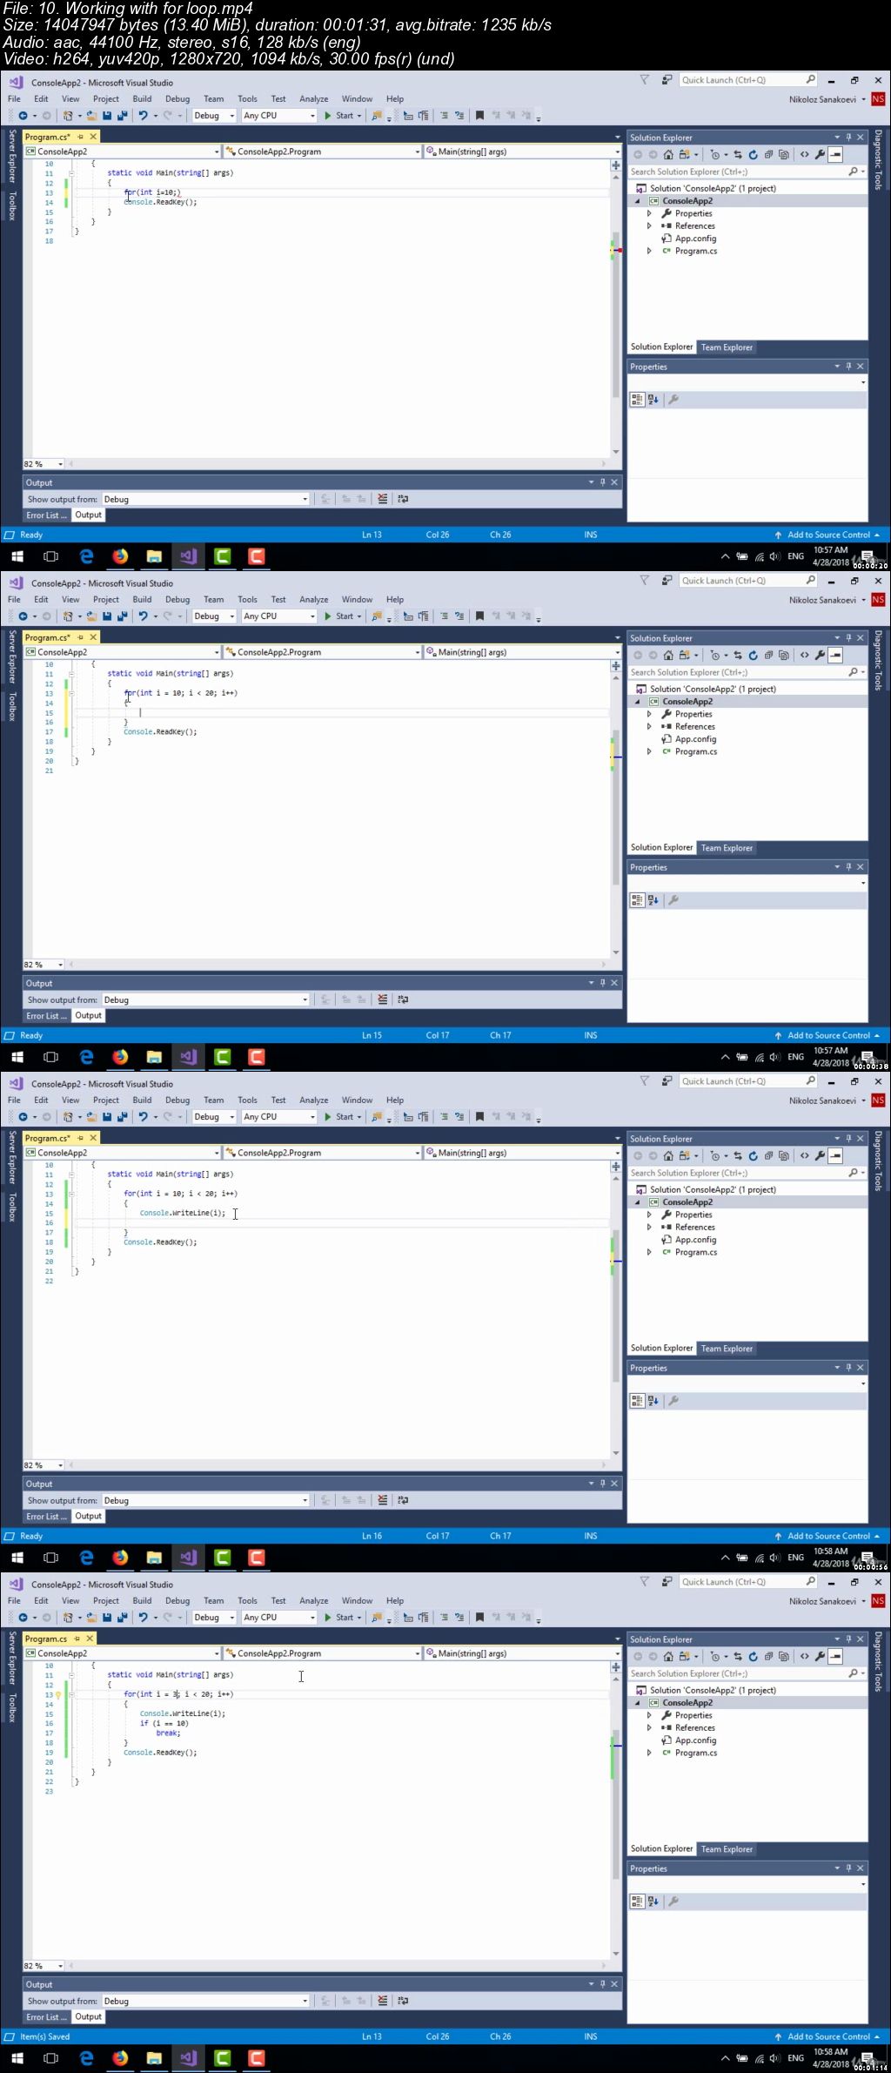
Task: Click Home icon in first frame Solution Explorer
Action: point(668,154)
